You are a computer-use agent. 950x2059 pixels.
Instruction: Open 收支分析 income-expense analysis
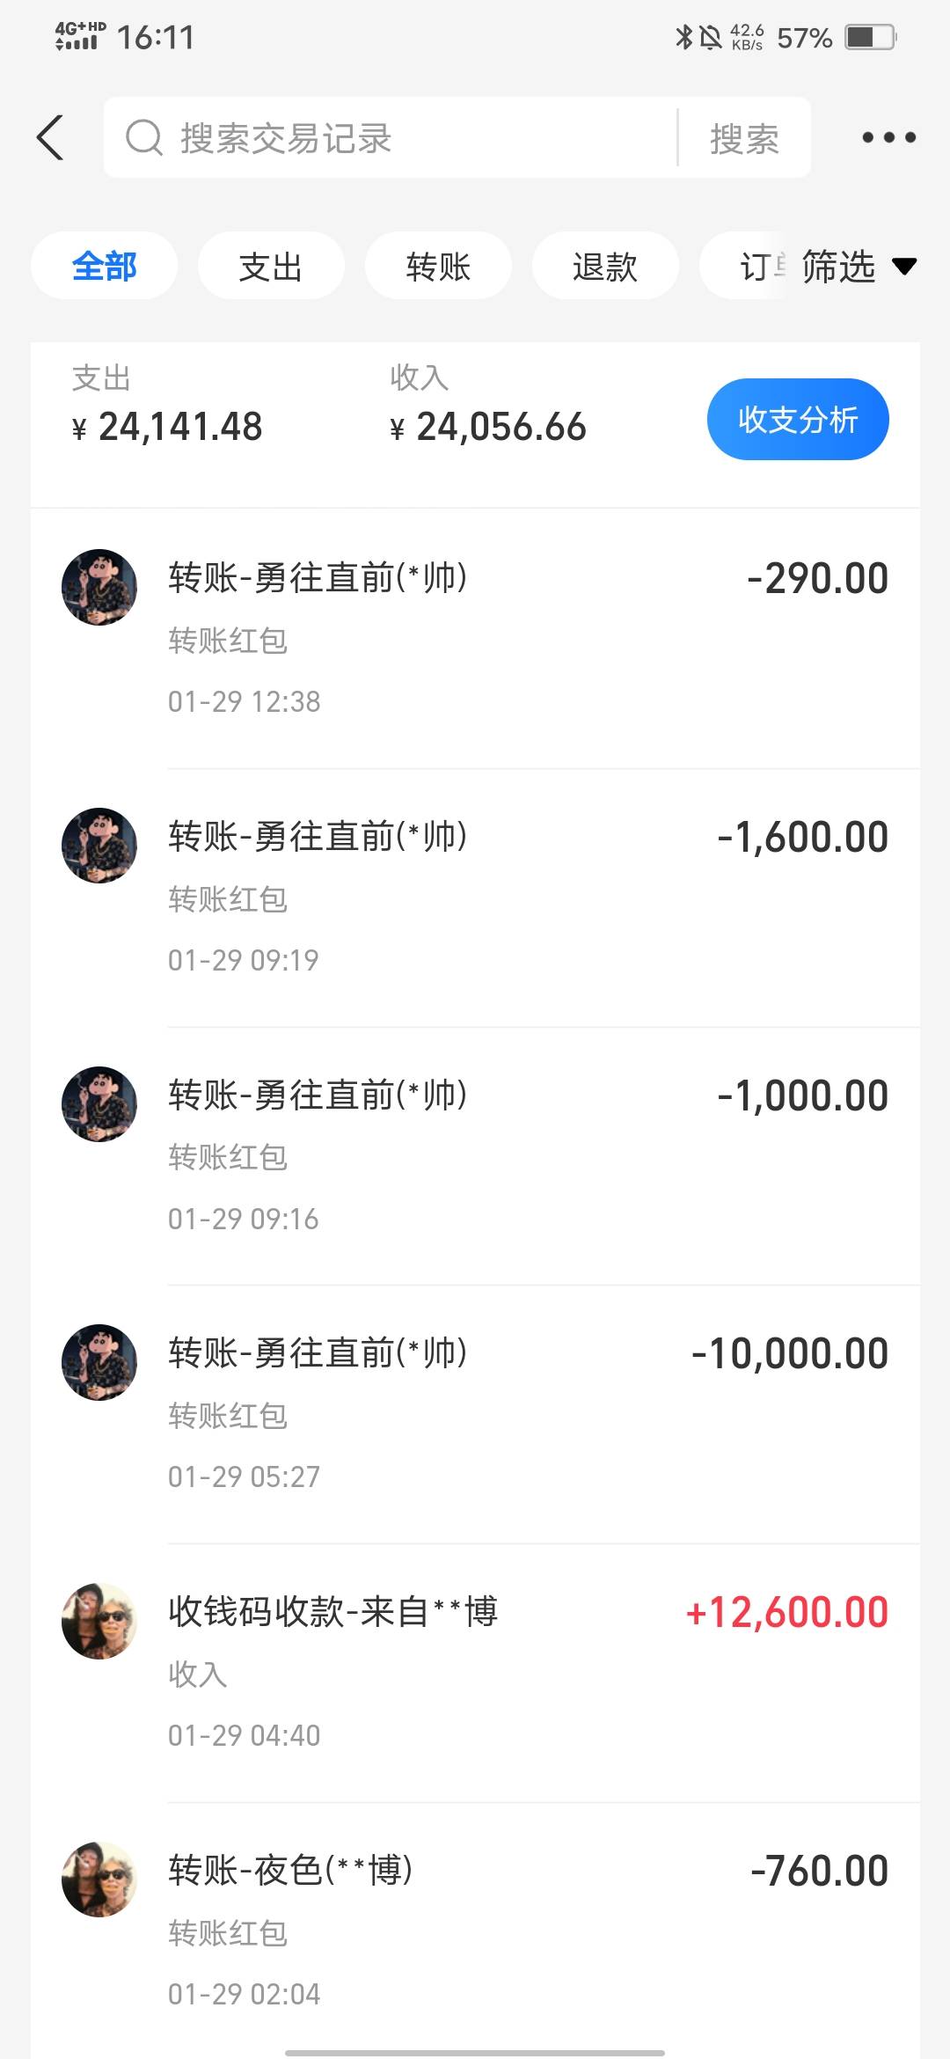click(798, 420)
